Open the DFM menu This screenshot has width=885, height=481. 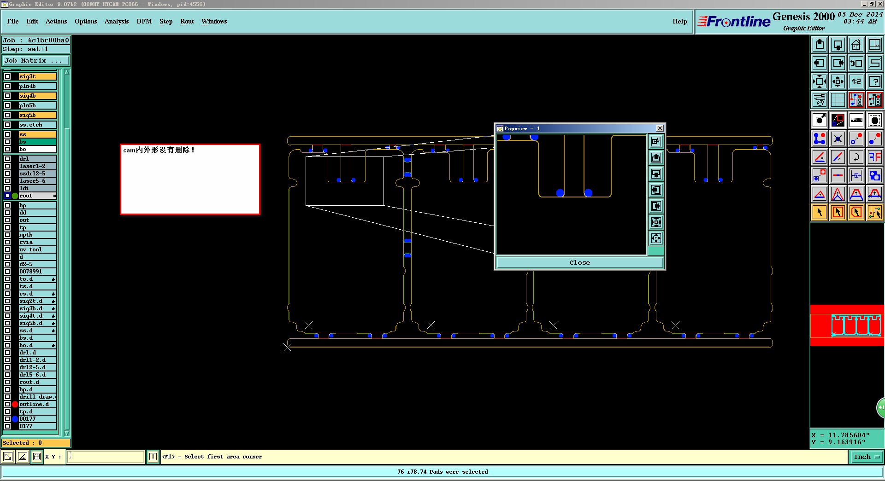(x=144, y=21)
